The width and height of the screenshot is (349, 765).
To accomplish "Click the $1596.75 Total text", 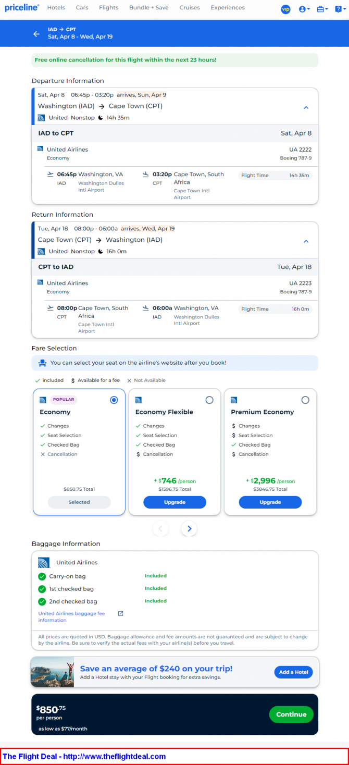I will point(175,489).
